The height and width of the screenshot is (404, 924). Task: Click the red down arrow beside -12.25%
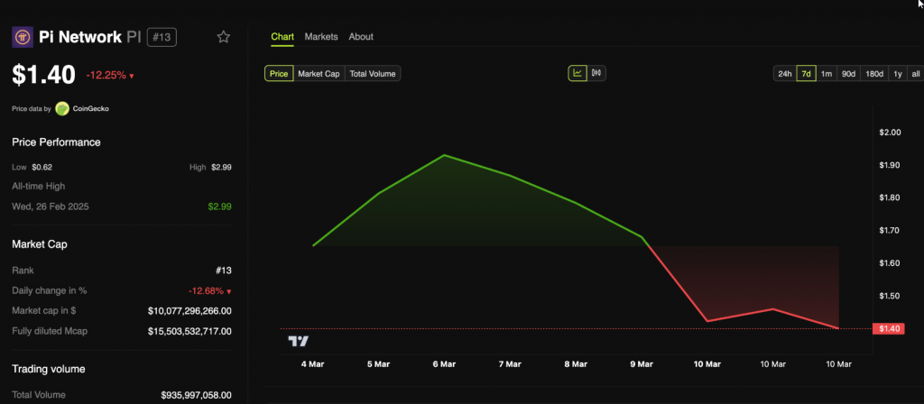click(x=132, y=76)
